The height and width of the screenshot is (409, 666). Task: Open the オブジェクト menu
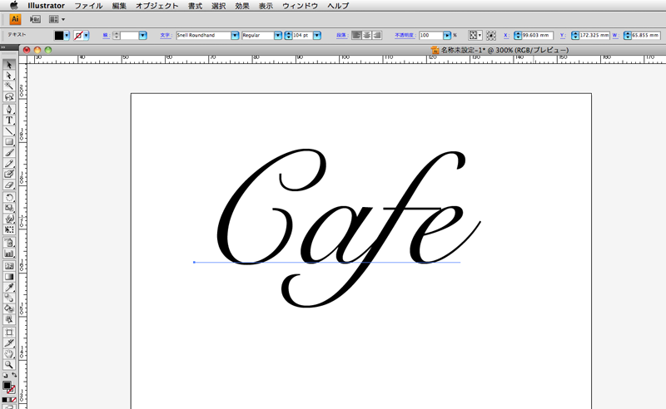(x=157, y=6)
